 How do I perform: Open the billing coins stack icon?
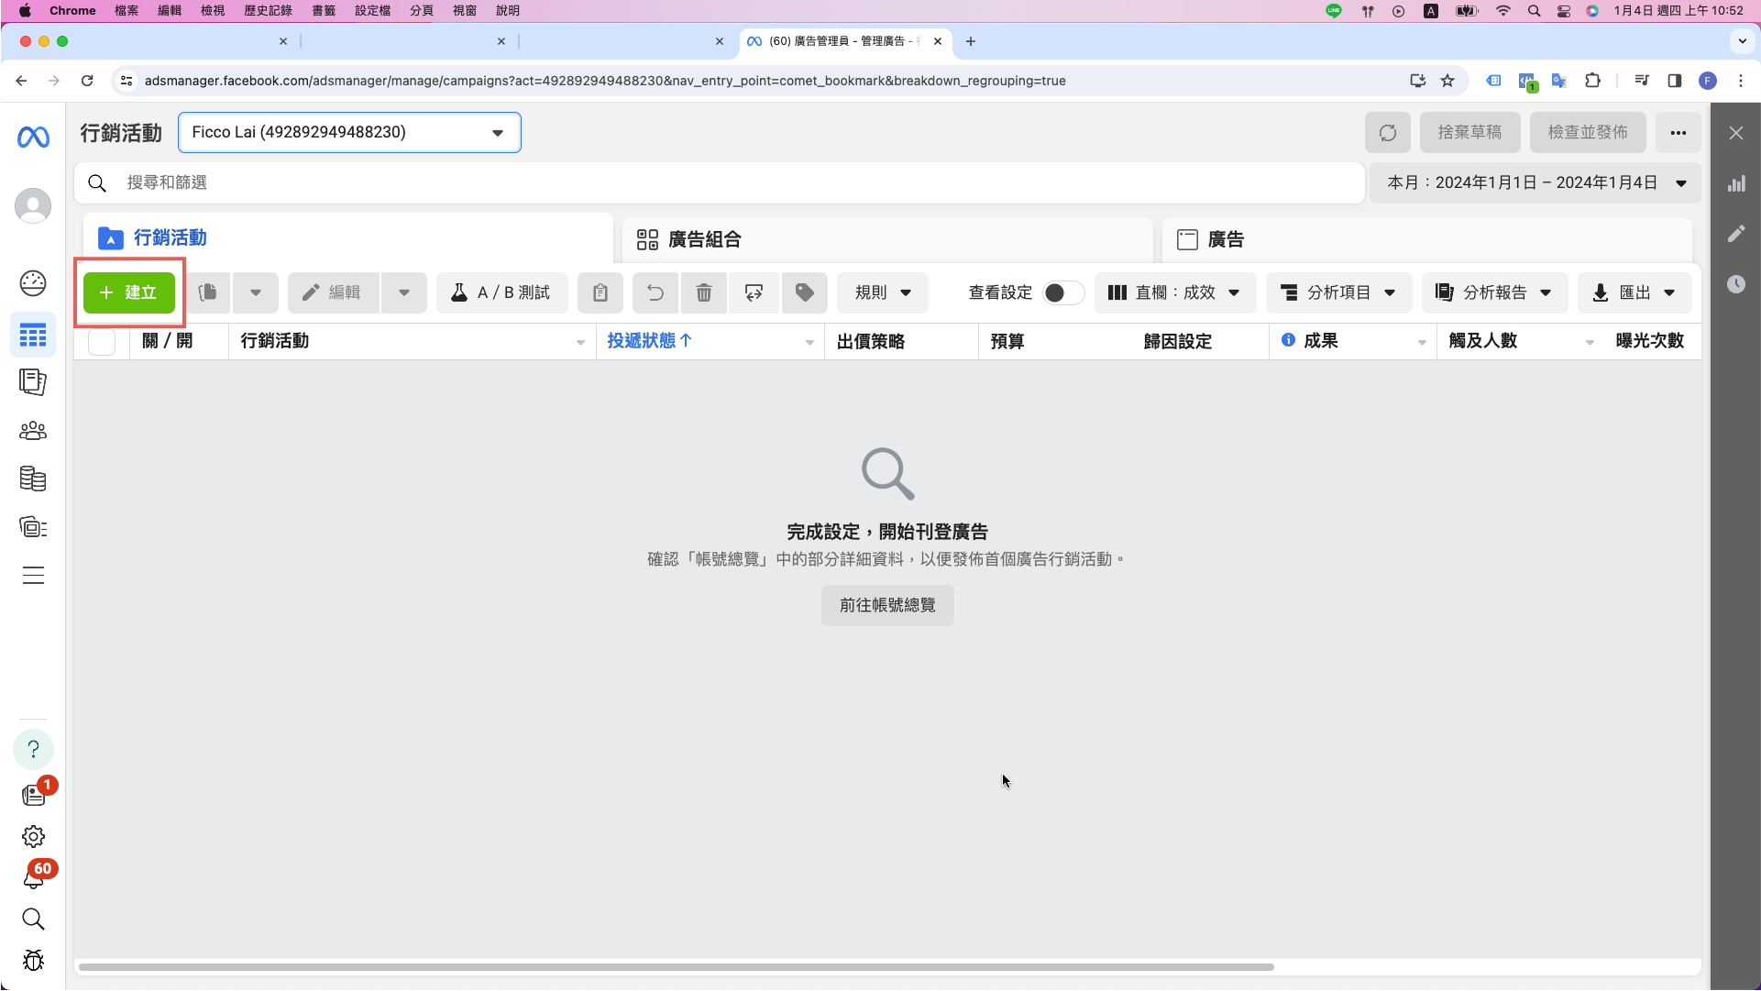click(33, 479)
